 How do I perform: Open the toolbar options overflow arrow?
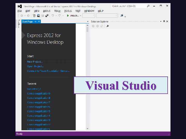(125, 16)
